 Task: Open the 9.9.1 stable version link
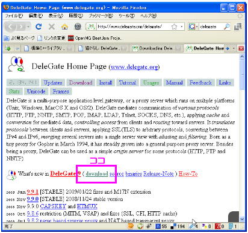33,192
